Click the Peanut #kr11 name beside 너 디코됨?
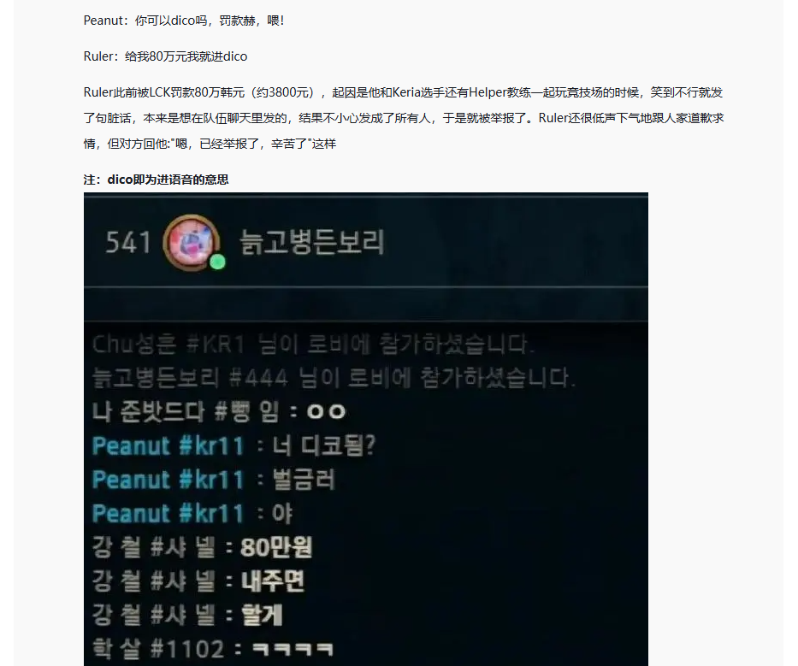Image resolution: width=798 pixels, height=666 pixels. coord(168,446)
